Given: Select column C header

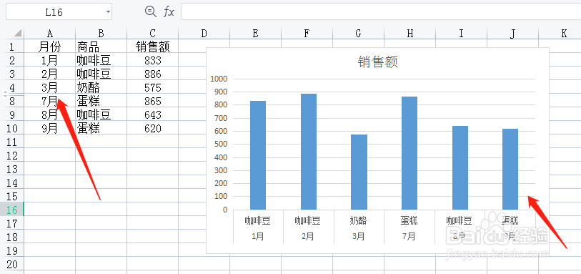Looking at the screenshot, I should (x=153, y=34).
